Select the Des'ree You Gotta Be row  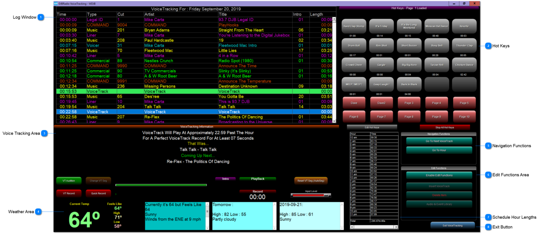click(194, 97)
